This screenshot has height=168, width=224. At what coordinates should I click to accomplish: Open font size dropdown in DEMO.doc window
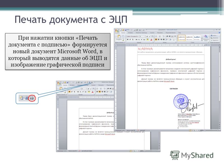[86, 89]
